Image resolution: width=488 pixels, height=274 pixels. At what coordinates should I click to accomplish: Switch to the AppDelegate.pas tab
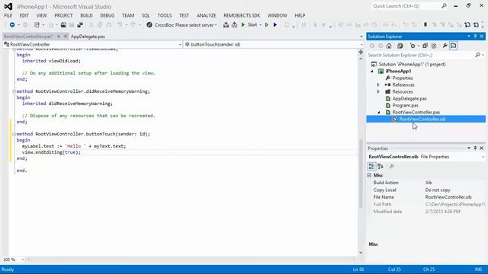88,37
